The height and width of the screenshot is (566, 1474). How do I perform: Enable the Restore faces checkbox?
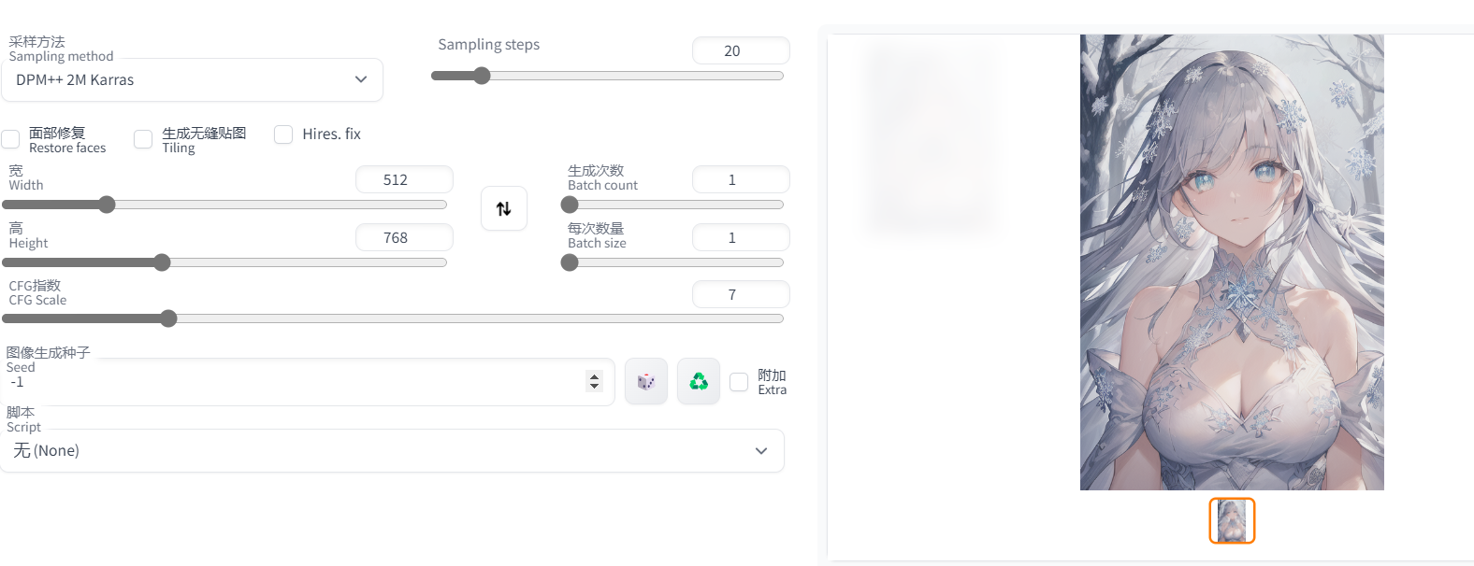tap(11, 139)
